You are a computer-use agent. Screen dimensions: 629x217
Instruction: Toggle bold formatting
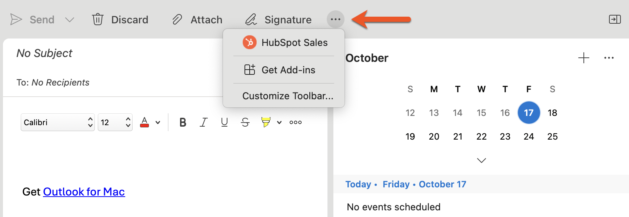pyautogui.click(x=182, y=122)
